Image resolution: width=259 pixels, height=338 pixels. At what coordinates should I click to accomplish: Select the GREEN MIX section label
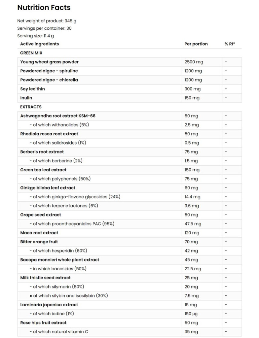tap(31, 53)
